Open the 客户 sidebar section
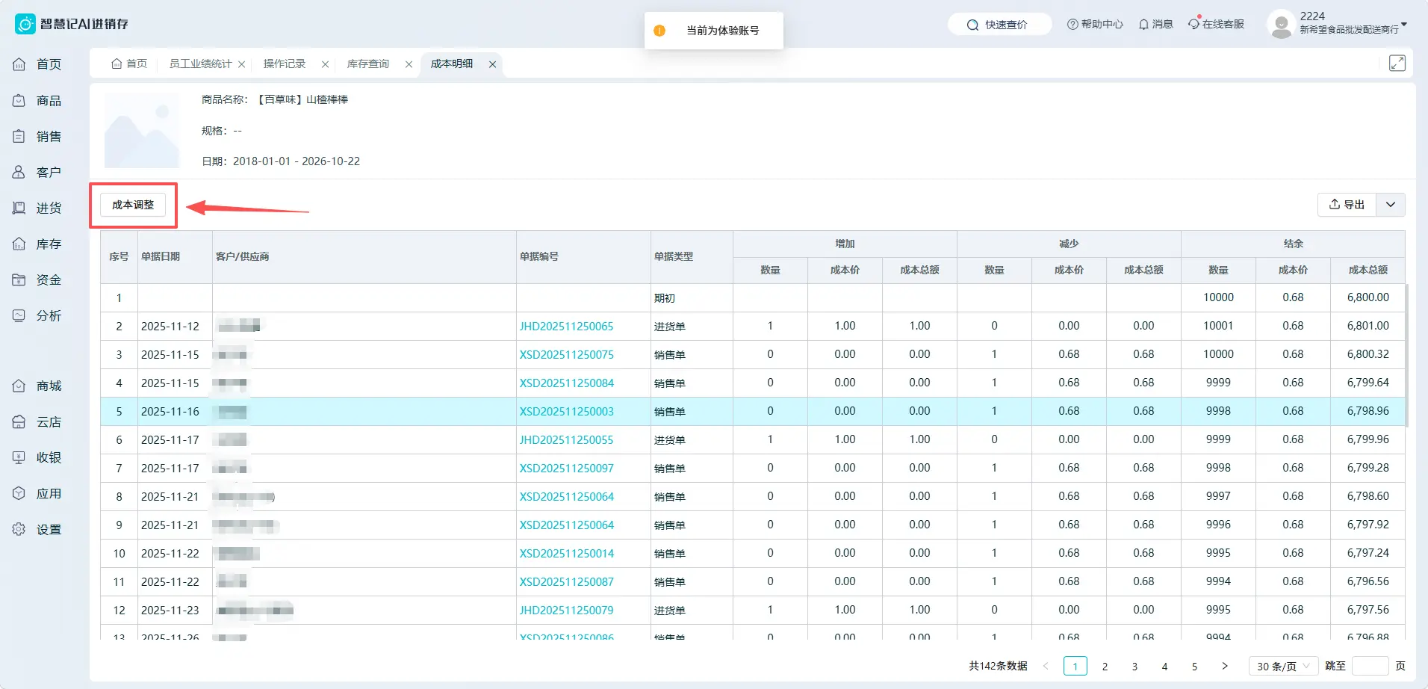1428x689 pixels. [37, 172]
